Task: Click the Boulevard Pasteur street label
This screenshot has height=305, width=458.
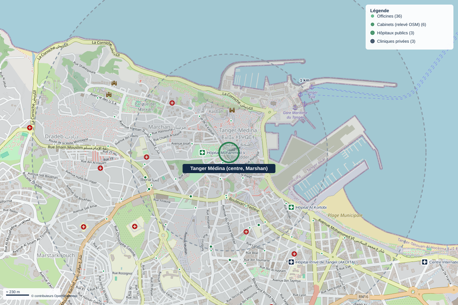Action: pyautogui.click(x=244, y=204)
